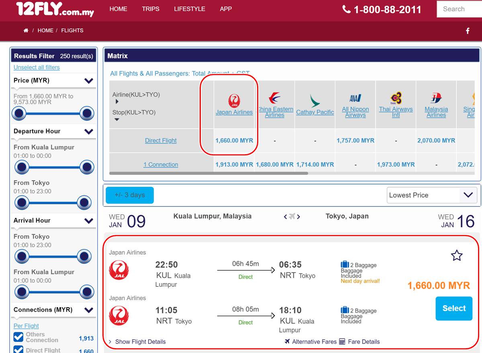The width and height of the screenshot is (482, 353).
Task: Click the Airline(KUL>TYO) arrow expander
Action: (117, 102)
